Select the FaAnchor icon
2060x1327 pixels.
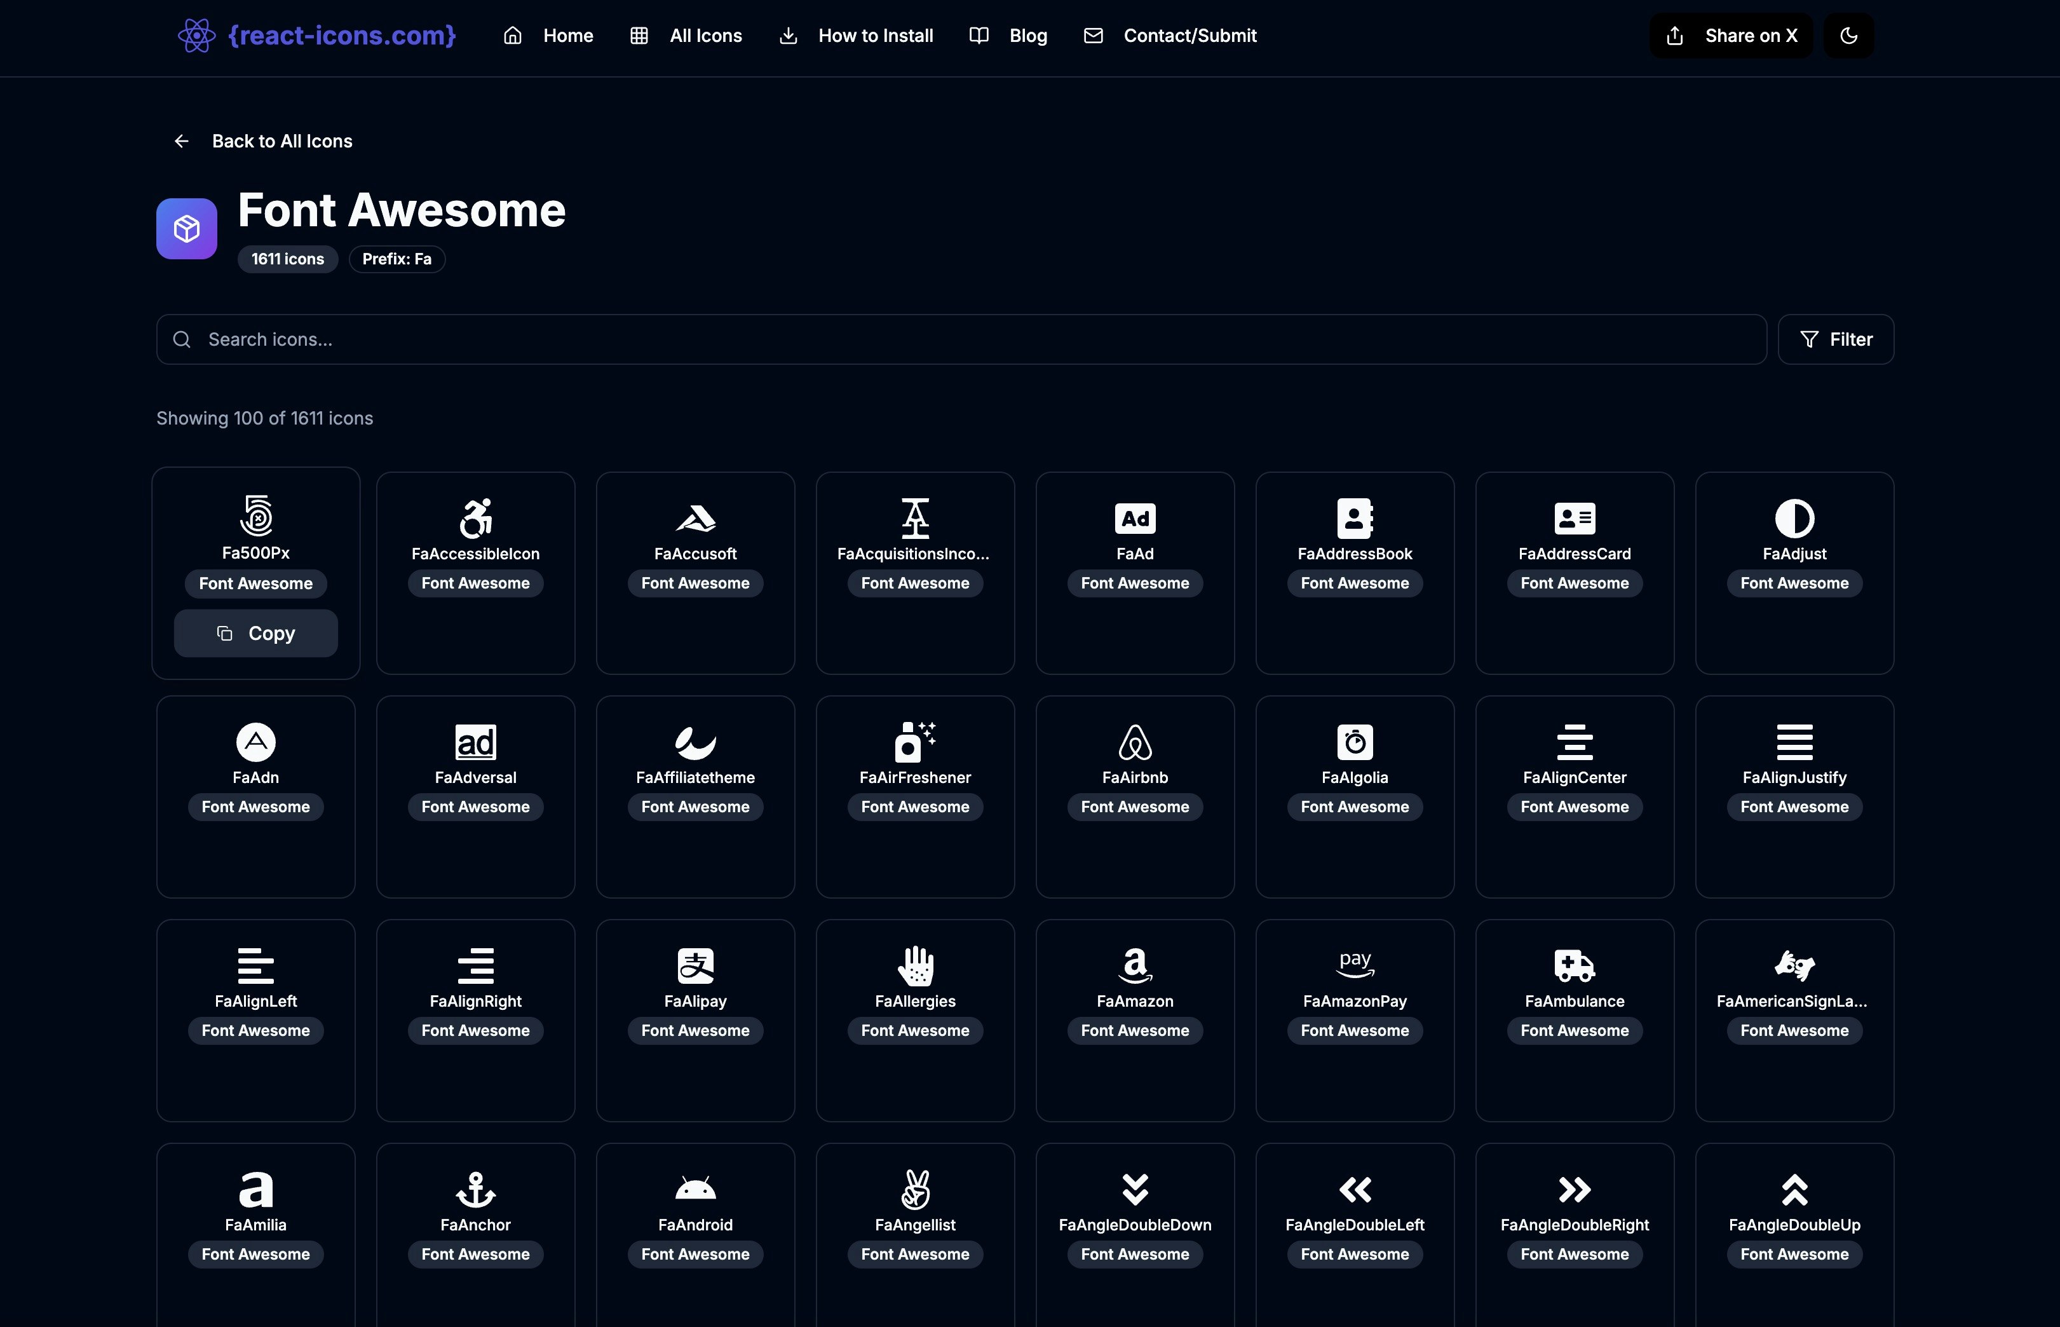coord(475,1189)
